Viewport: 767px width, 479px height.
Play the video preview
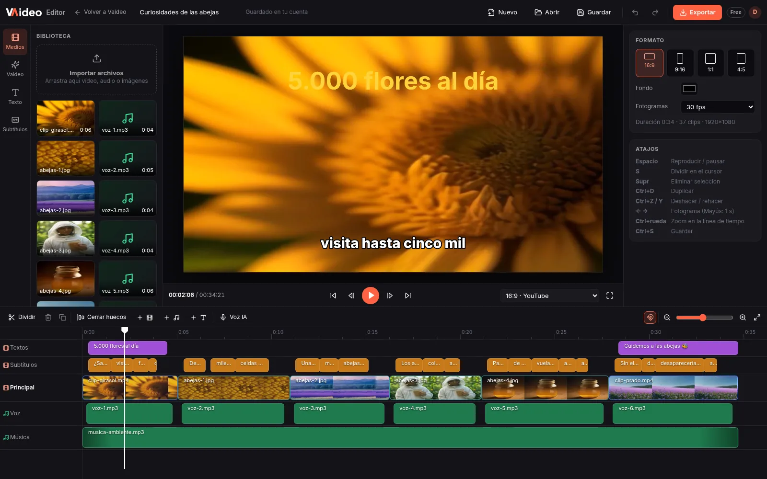tap(371, 296)
